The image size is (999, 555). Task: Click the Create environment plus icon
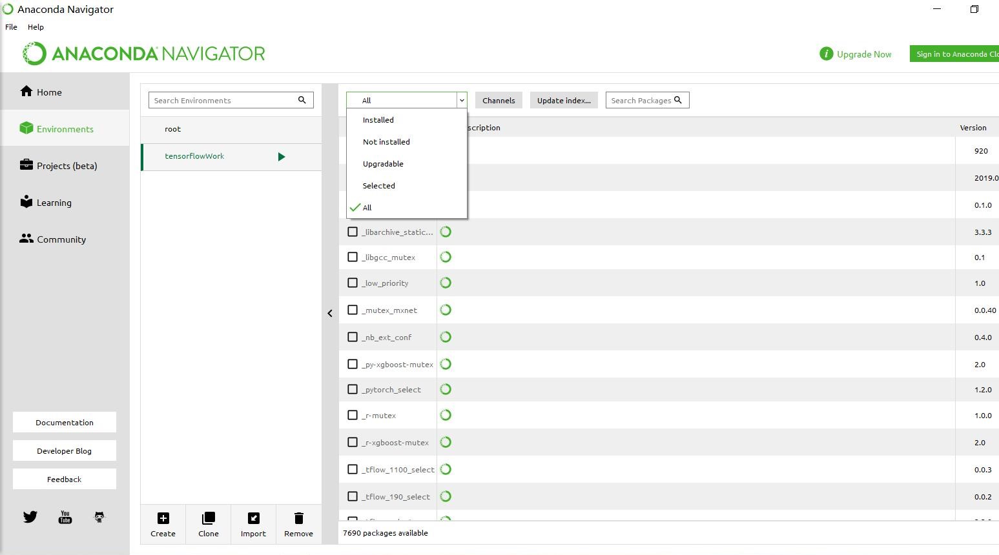pos(163,518)
